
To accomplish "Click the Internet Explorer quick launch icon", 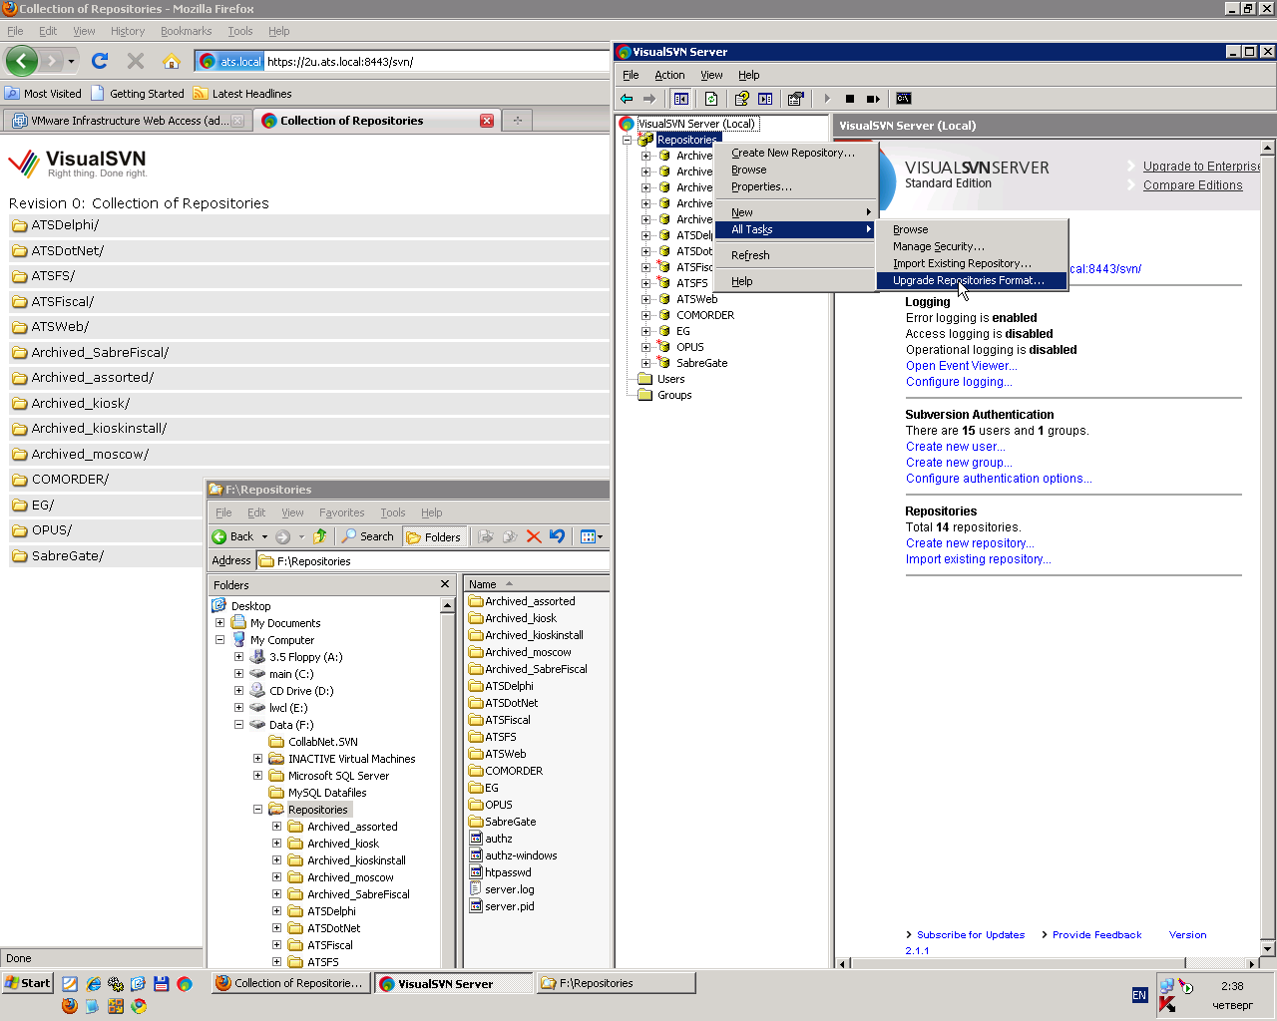I will tap(93, 984).
